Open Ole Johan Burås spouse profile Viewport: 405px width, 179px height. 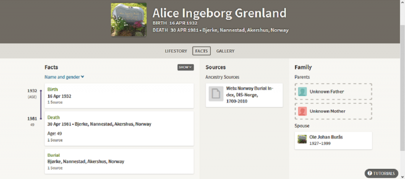pyautogui.click(x=326, y=137)
